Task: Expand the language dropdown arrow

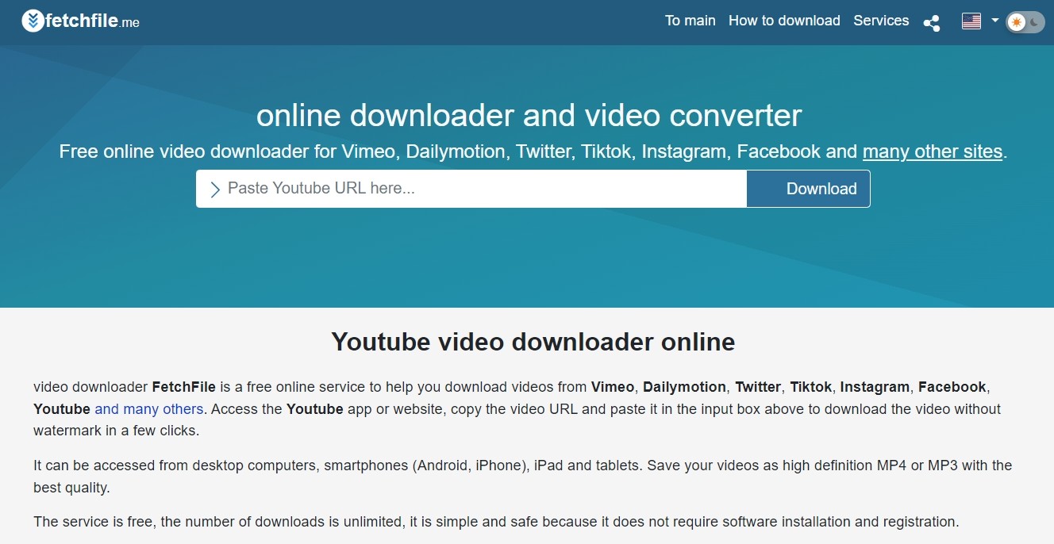Action: point(994,21)
